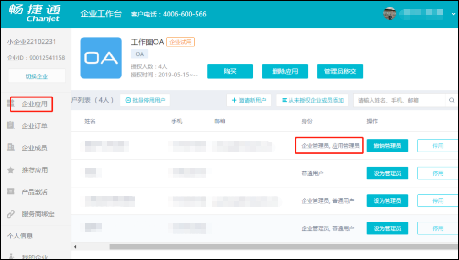
Task: Click the 删除应用 button
Action: pos(285,71)
